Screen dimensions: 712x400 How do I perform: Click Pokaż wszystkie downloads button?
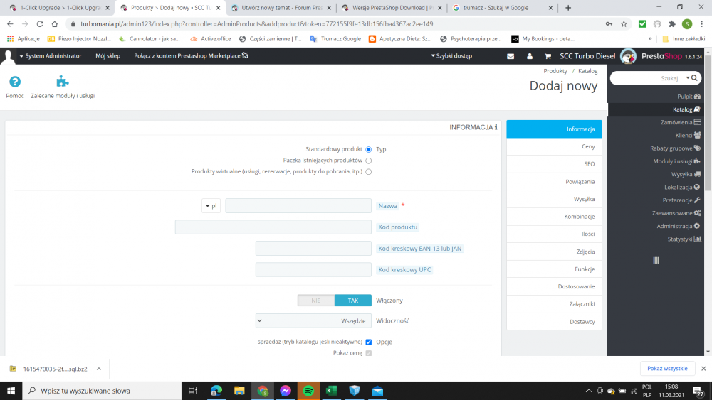667,368
